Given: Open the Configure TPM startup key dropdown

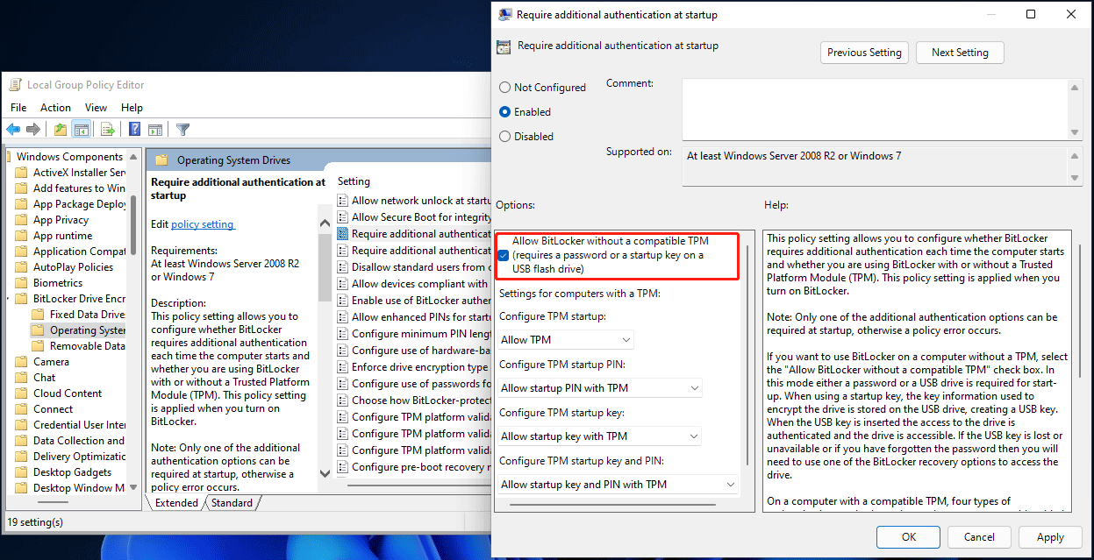Looking at the screenshot, I should pyautogui.click(x=600, y=436).
